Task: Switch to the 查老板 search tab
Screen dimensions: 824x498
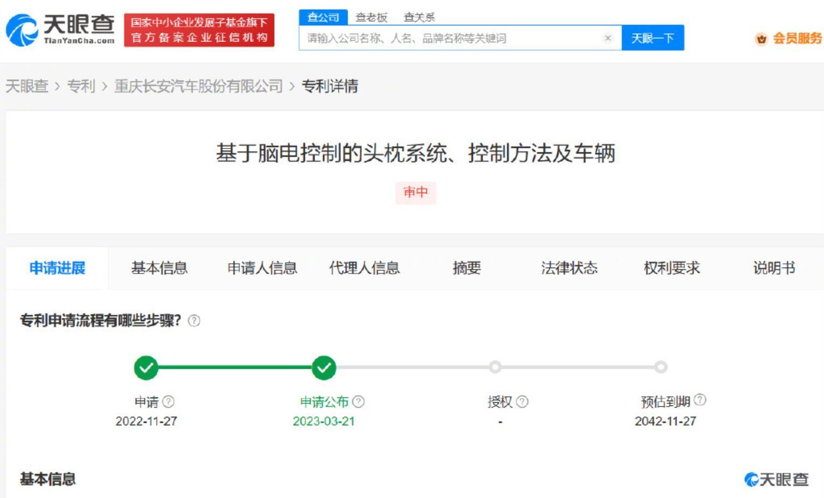Action: pos(371,17)
